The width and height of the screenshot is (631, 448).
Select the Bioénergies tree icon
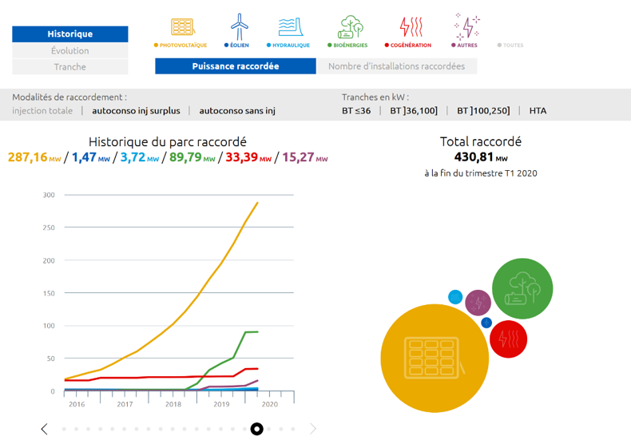[x=349, y=27]
